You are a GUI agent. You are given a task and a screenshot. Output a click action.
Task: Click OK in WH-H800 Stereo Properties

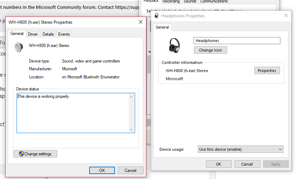pyautogui.click(x=102, y=170)
